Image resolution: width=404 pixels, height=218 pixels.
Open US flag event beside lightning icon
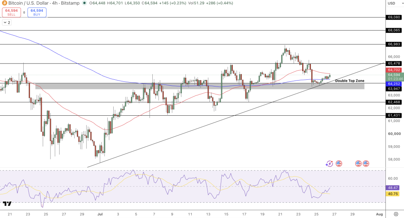[x=339, y=163]
